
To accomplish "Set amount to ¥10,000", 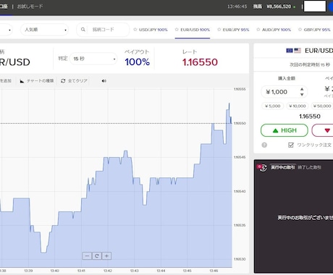I will coord(298,106).
